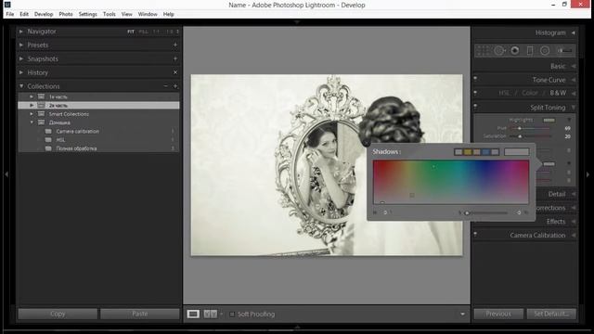This screenshot has height=334, width=594.
Task: Click the Paste button
Action: click(140, 314)
